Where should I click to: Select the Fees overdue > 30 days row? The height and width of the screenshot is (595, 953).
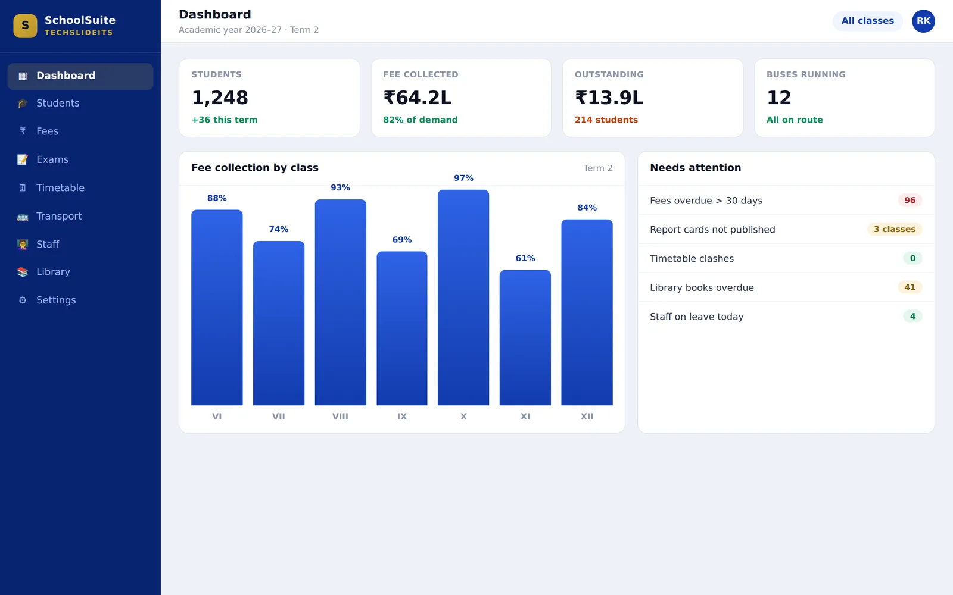point(786,201)
